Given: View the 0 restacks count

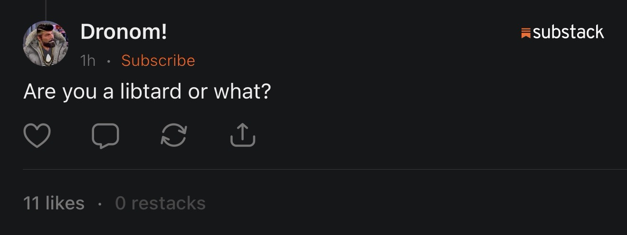Looking at the screenshot, I should 160,203.
